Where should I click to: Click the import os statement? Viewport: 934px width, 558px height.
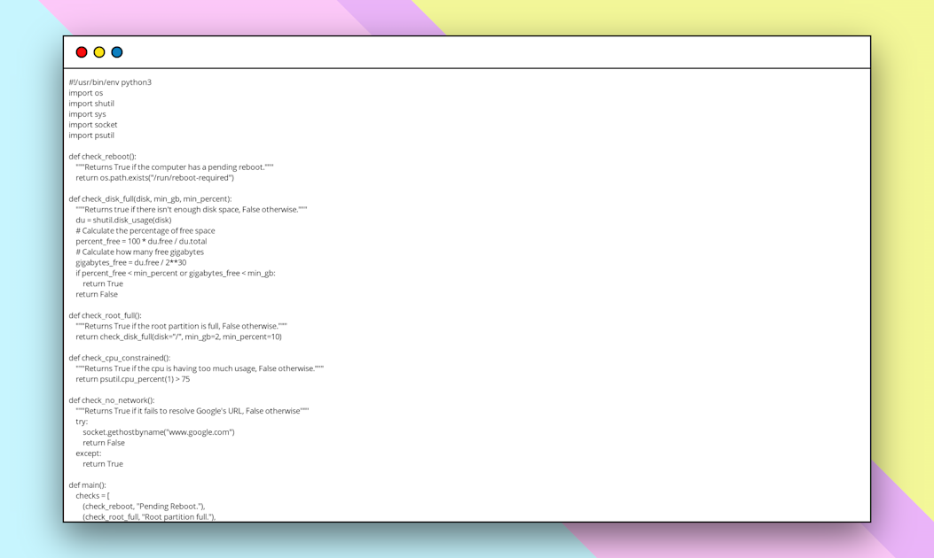(x=85, y=92)
